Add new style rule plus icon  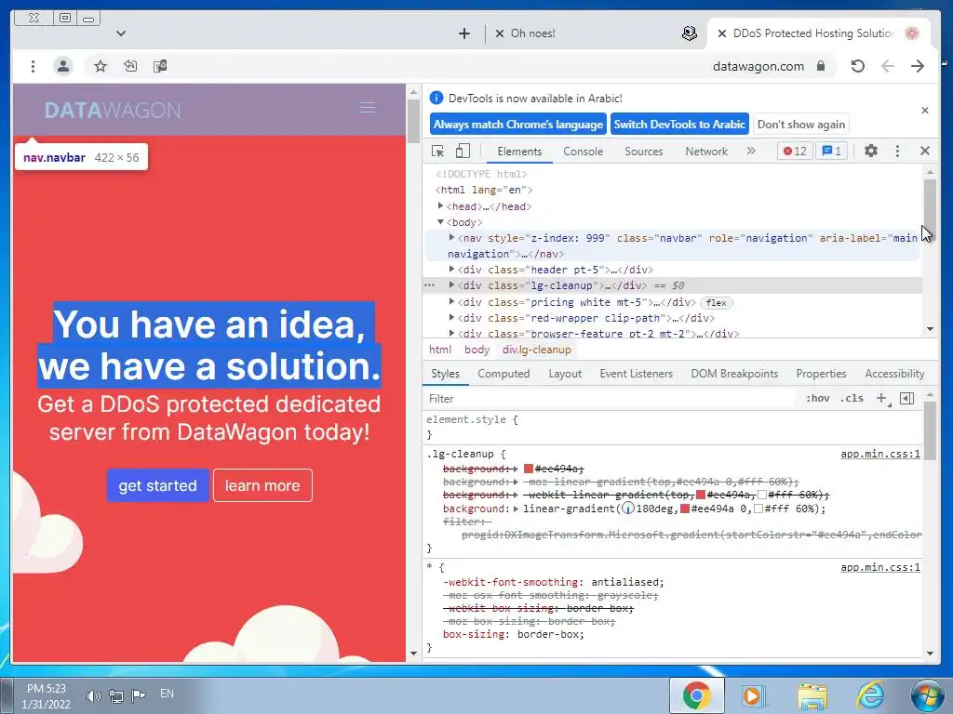point(881,398)
